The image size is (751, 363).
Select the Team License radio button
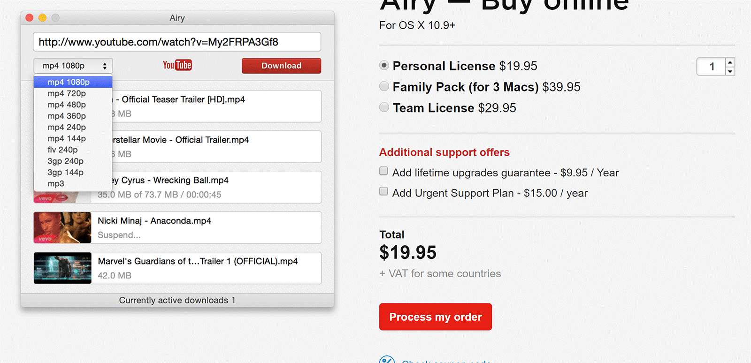[384, 107]
